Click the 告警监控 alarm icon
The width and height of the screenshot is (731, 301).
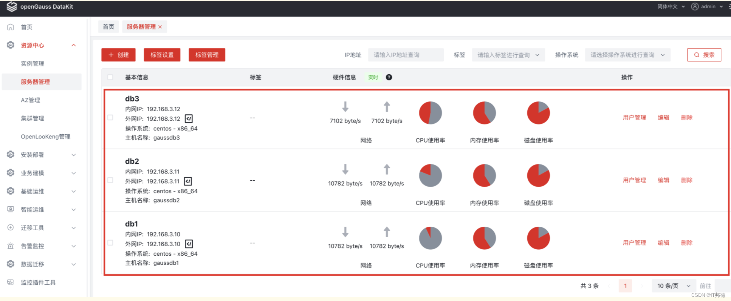point(11,246)
